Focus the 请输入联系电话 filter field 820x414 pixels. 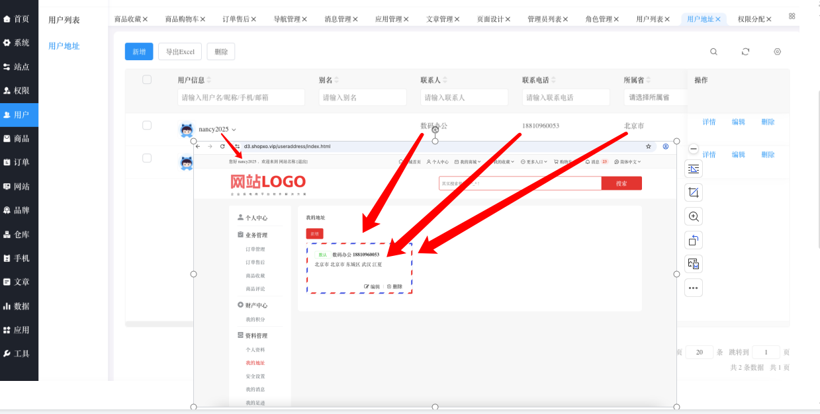(x=566, y=97)
